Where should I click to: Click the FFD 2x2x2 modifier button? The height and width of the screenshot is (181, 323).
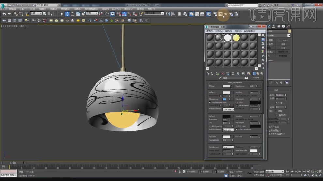click(x=283, y=40)
